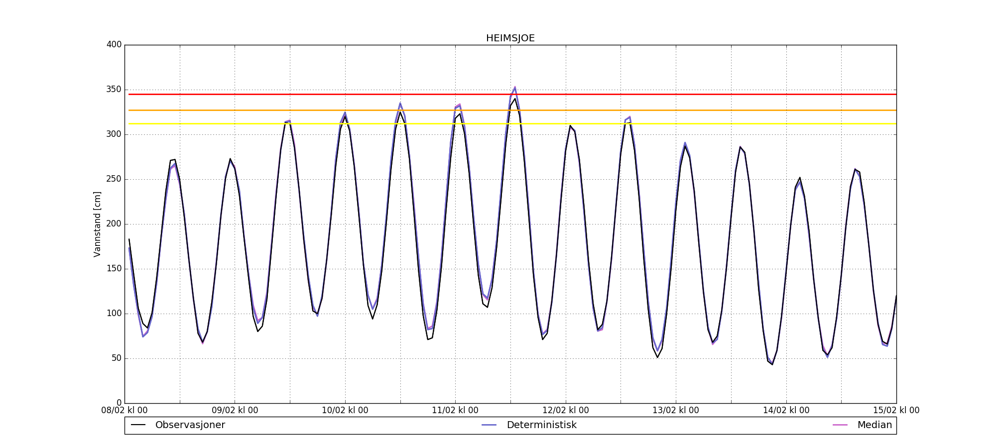This screenshot has height=448, width=996.
Task: Click the 200 y-axis value
Action: [114, 224]
